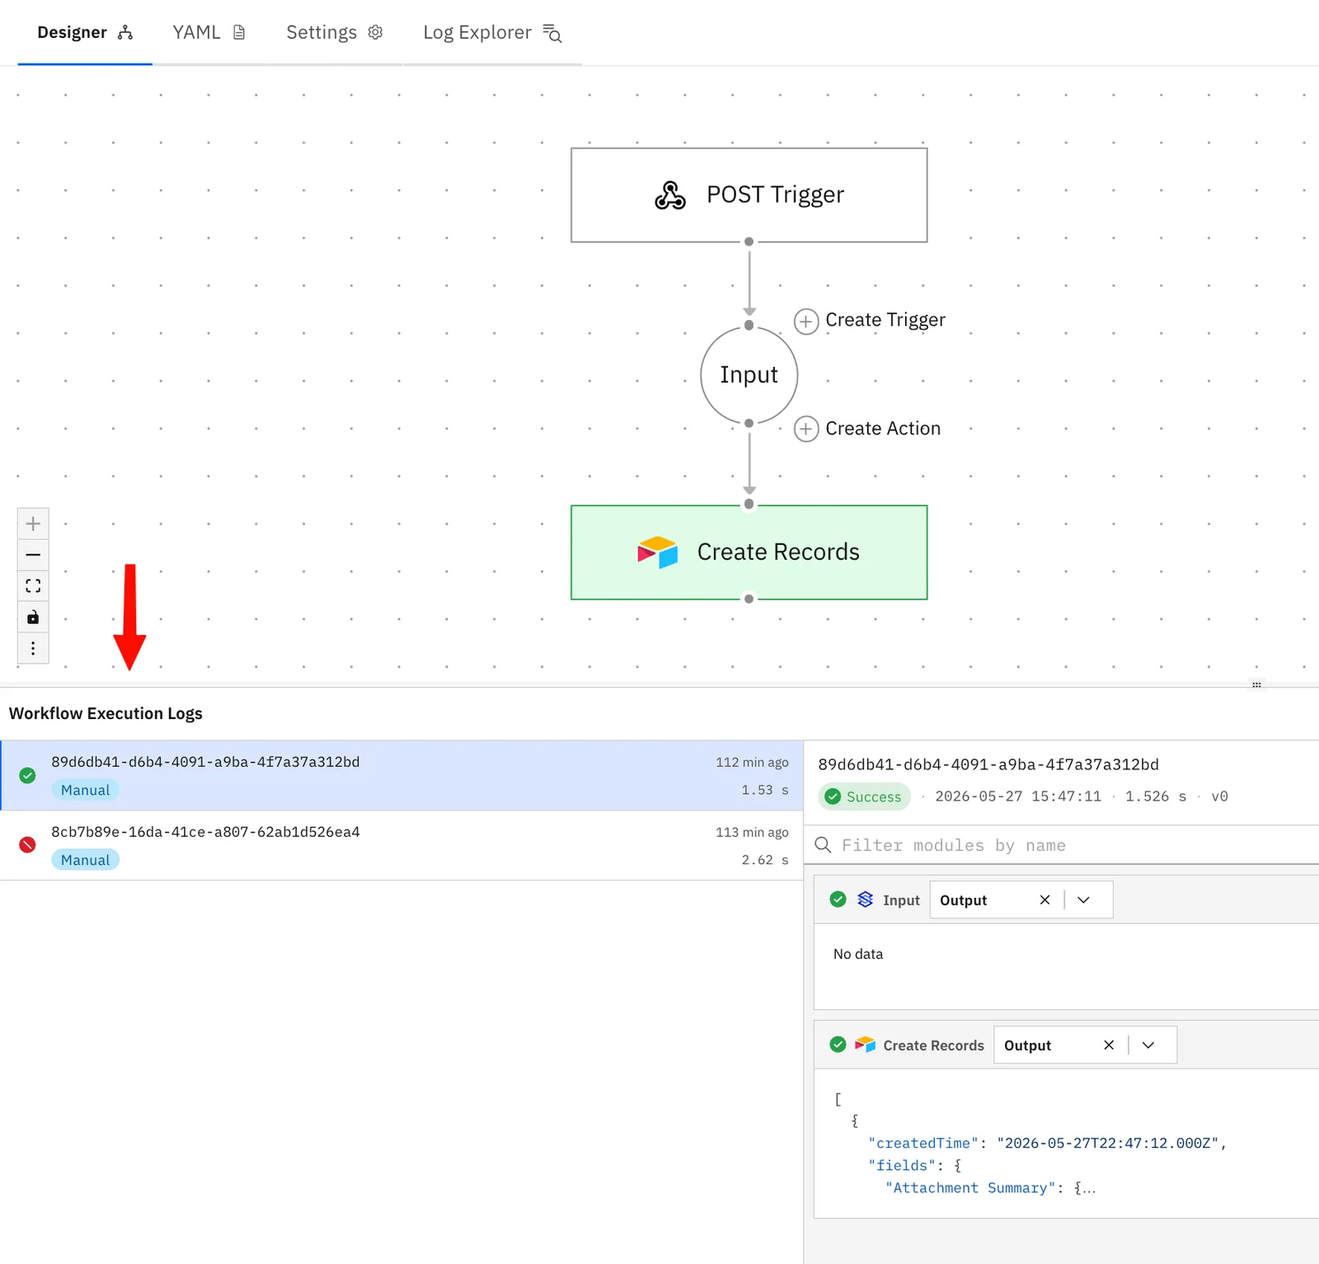Click the Airtable icon in Create Records node
The image size is (1319, 1264).
pyautogui.click(x=657, y=552)
